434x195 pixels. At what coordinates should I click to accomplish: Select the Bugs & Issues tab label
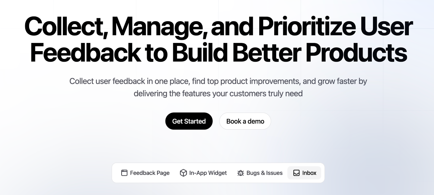coord(264,173)
